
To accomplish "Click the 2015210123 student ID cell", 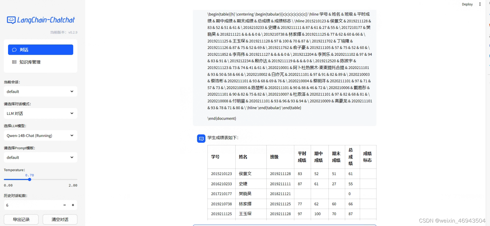I will [222, 174].
